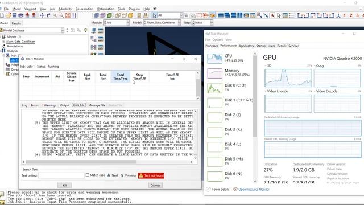Collapse the Jobs tree node

pyautogui.click(x=4, y=55)
